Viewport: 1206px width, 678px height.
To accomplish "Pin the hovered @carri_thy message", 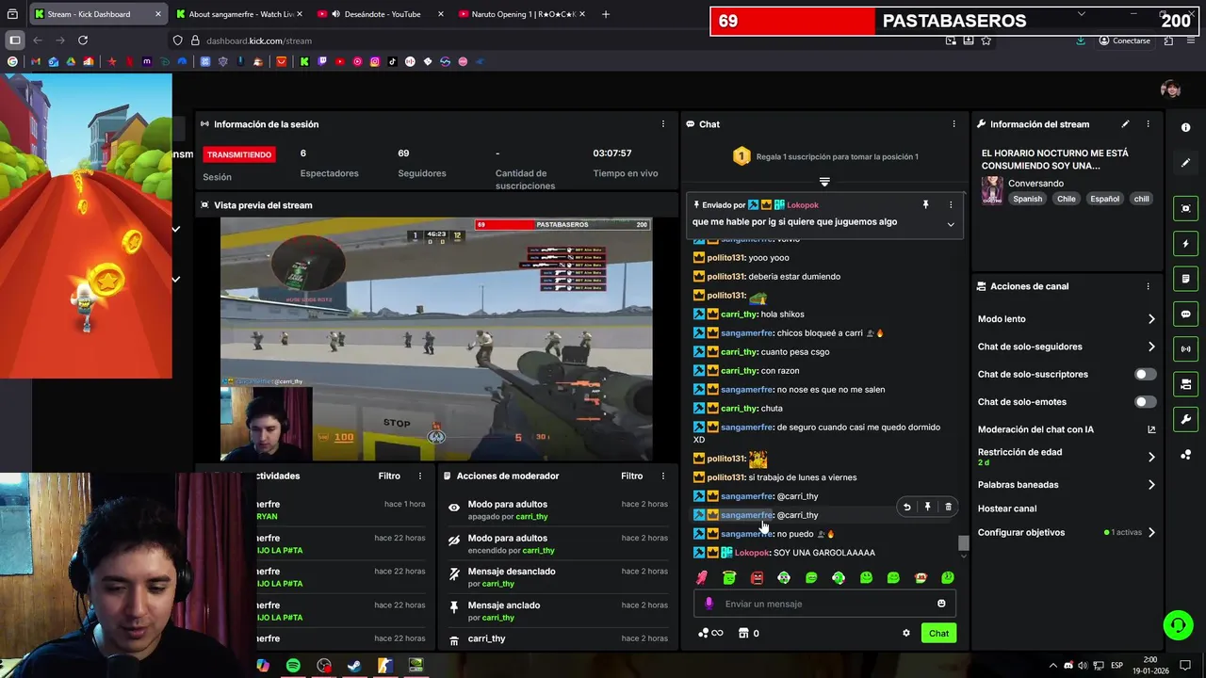I will (927, 507).
